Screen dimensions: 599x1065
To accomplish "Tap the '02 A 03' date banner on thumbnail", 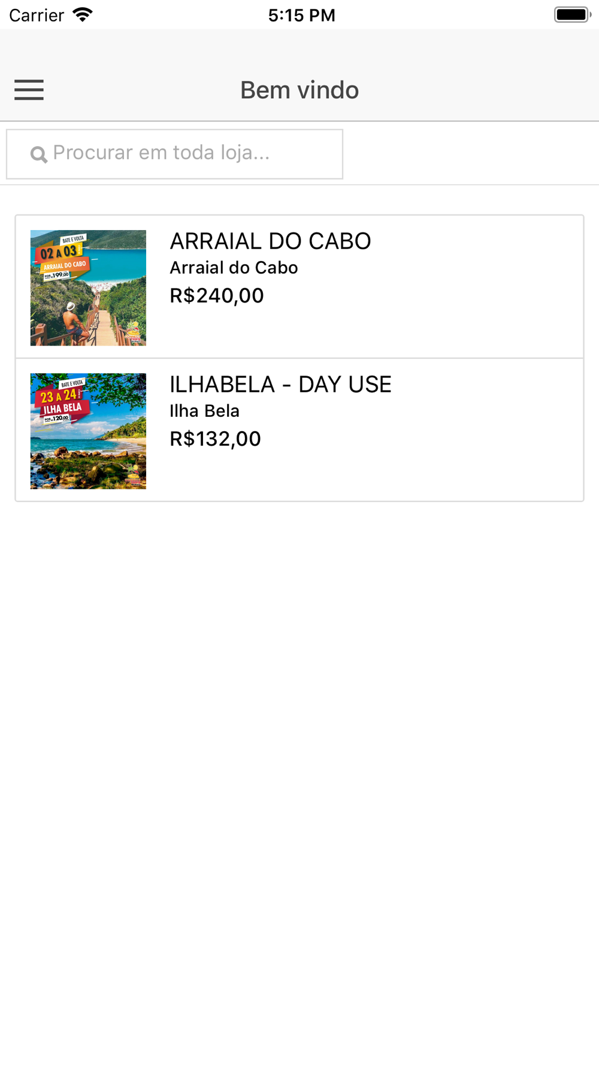I will (59, 252).
